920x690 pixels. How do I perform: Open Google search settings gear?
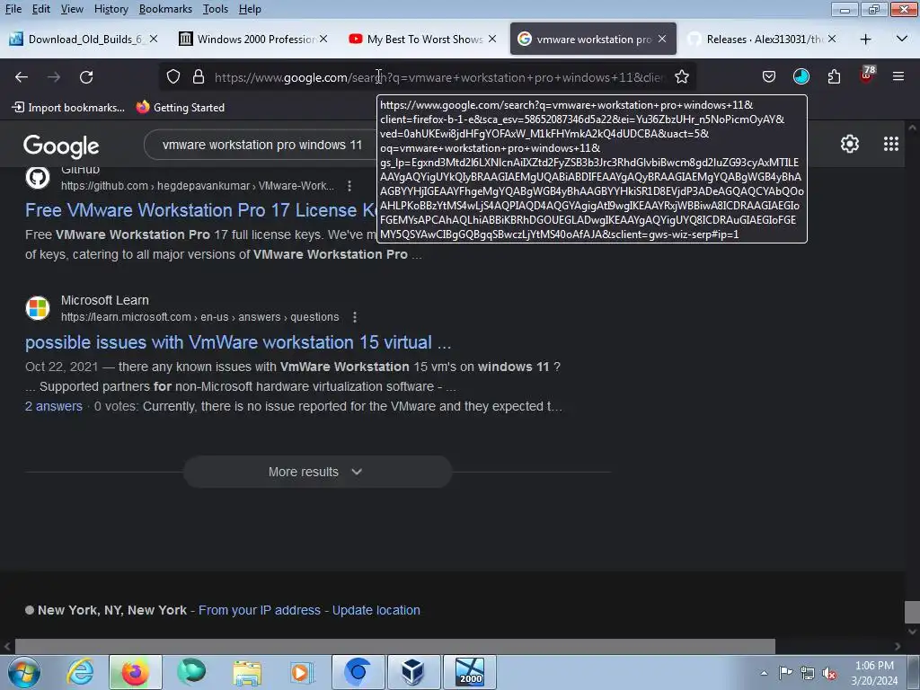click(x=850, y=144)
